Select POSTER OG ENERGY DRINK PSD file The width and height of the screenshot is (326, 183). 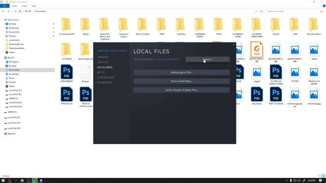[x=276, y=75]
